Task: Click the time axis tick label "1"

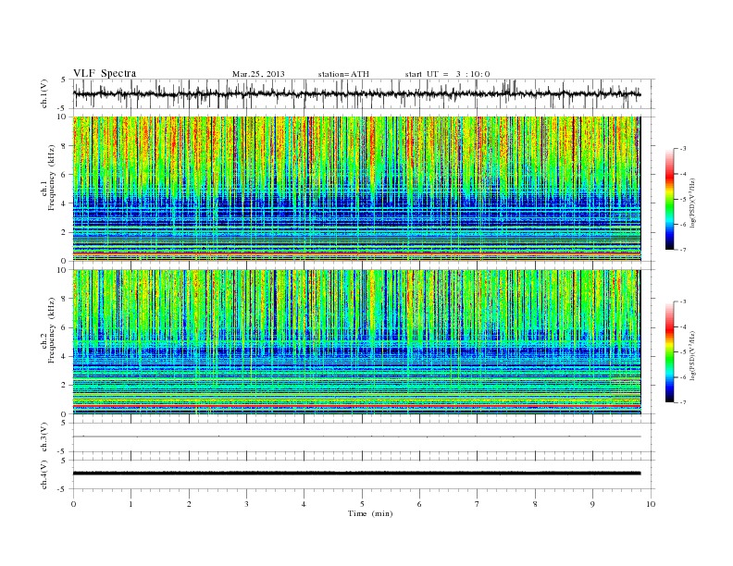Action: point(130,504)
